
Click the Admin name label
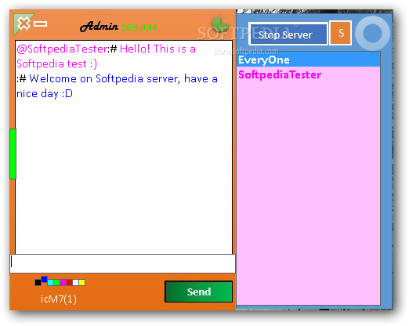tap(99, 27)
